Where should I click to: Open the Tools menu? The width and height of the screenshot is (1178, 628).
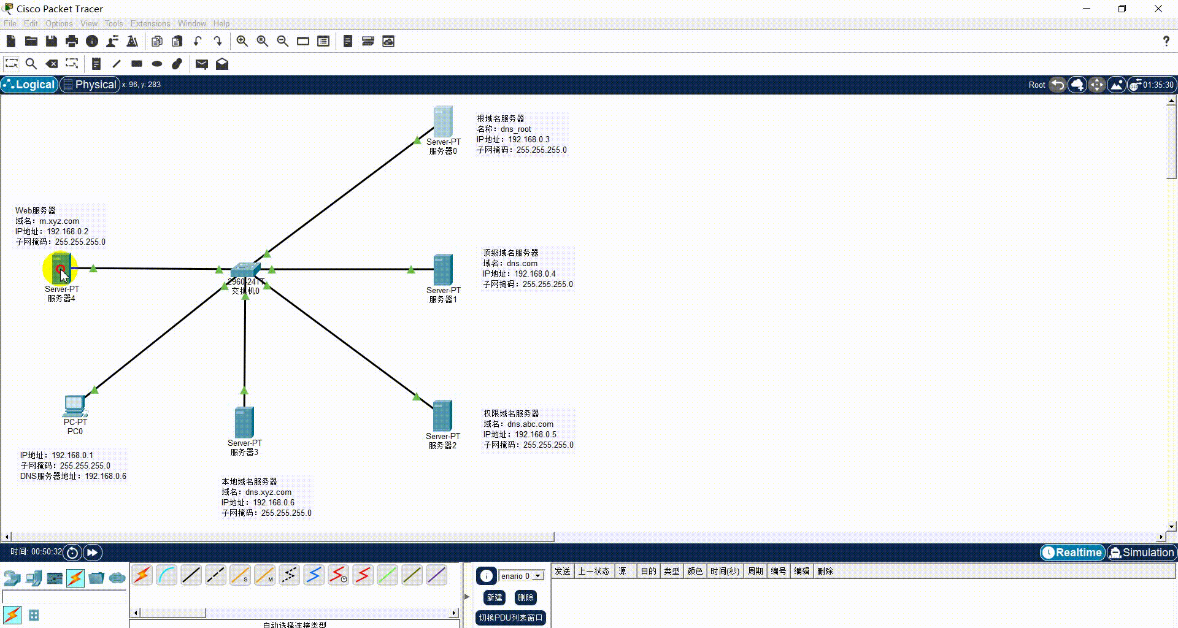[114, 23]
